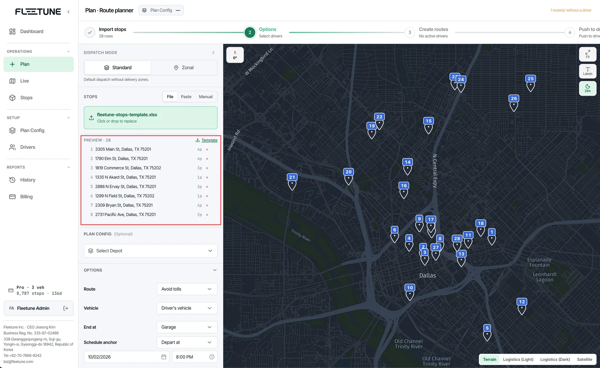The image size is (600, 368).
Task: Click the Import stops step in the progress bar
Action: [106, 33]
